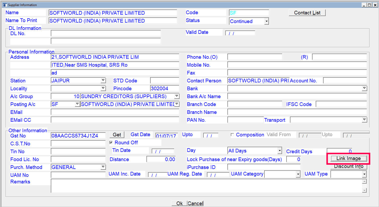Click the Fax field
The width and height of the screenshot is (379, 207).
tap(297, 73)
